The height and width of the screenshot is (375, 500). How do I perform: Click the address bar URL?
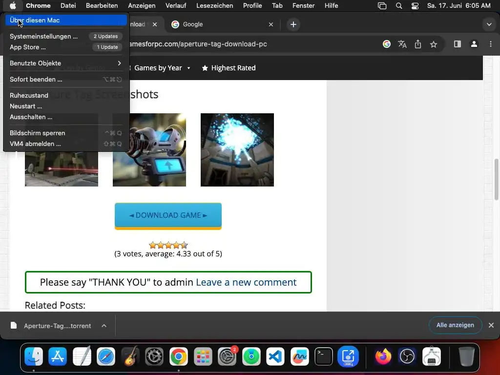coord(198,44)
